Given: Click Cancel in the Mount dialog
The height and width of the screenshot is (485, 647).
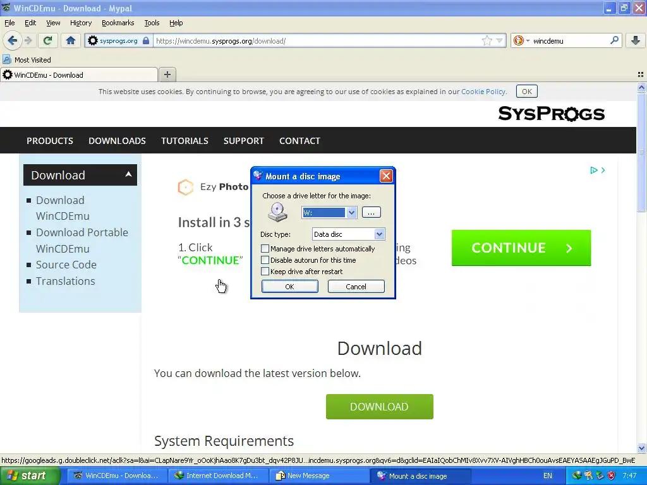Looking at the screenshot, I should [356, 286].
